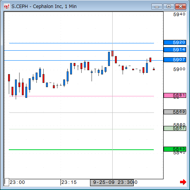
Task: Select the gray 5869 price label
Action: (175, 112)
